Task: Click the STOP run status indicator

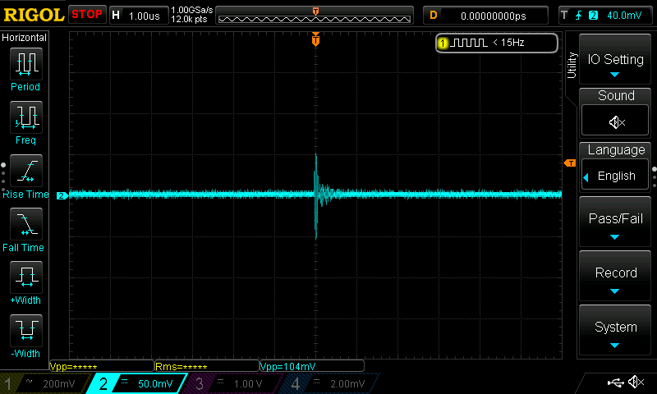Action: coord(87,15)
